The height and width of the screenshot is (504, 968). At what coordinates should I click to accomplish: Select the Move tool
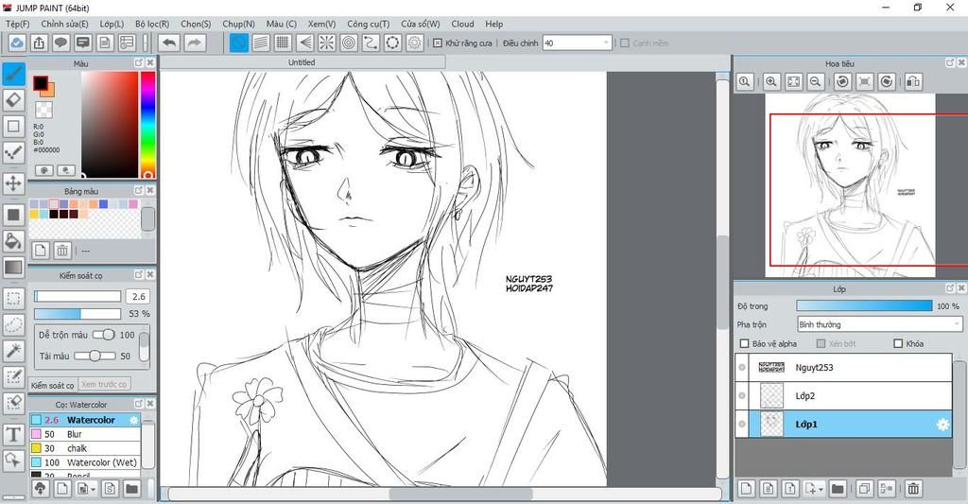coord(13,183)
